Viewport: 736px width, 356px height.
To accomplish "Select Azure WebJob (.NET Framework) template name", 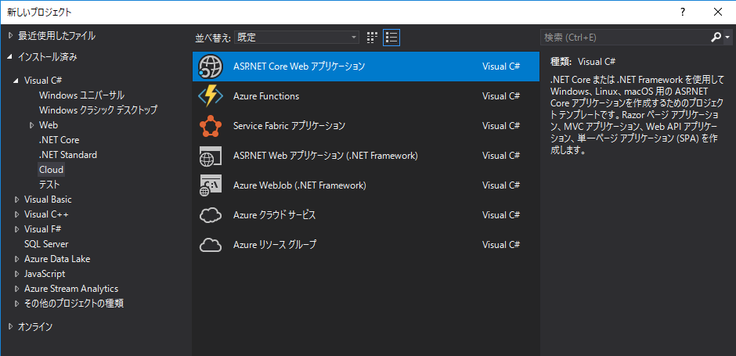I will click(299, 185).
